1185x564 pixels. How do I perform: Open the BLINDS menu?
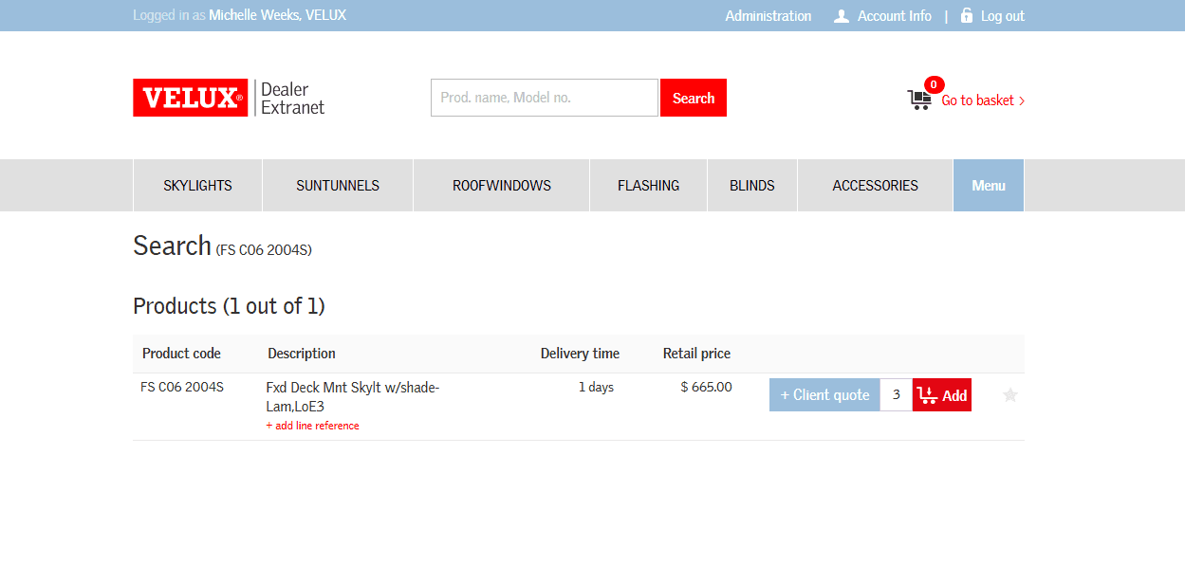tap(752, 186)
